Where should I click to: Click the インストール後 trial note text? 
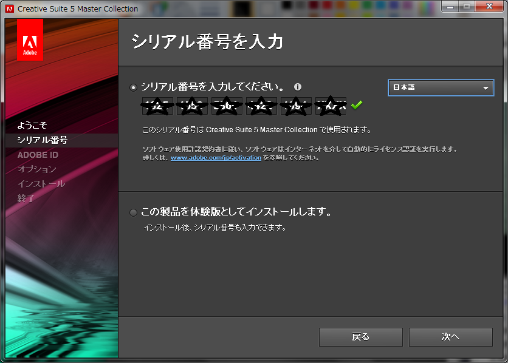click(x=215, y=228)
